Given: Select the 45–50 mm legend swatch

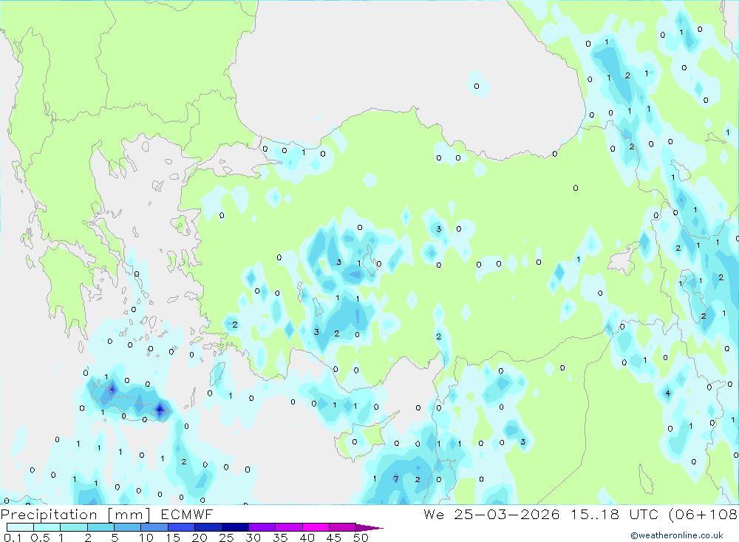Looking at the screenshot, I should pos(343,527).
